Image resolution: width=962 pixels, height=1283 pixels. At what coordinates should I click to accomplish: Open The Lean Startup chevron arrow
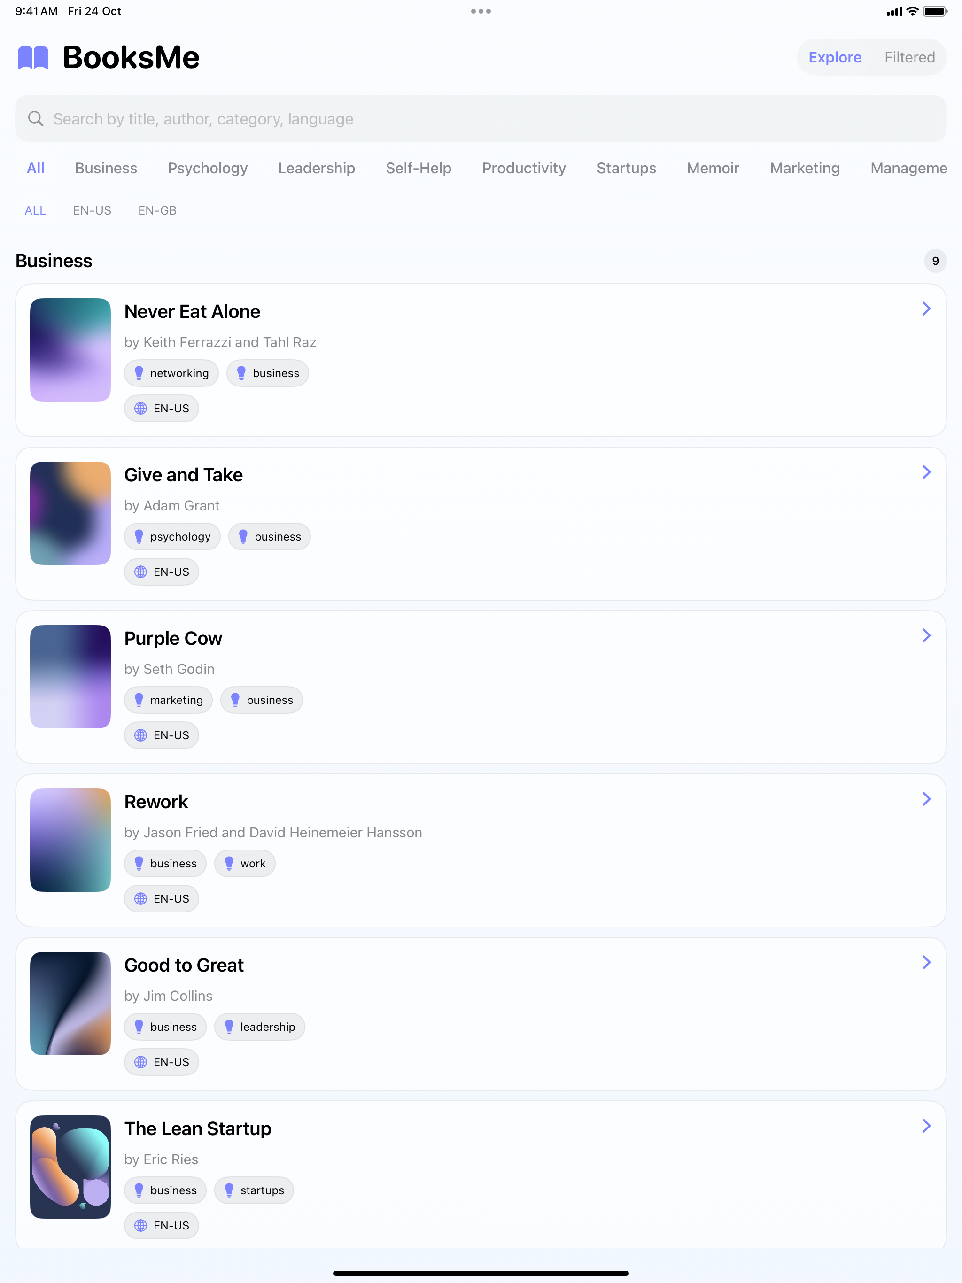pyautogui.click(x=926, y=1126)
